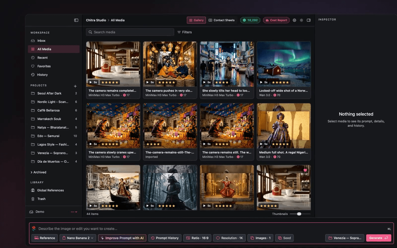Click the Seoul After Dark folder icon
Viewport: 397px width, 248px height.
click(33, 93)
